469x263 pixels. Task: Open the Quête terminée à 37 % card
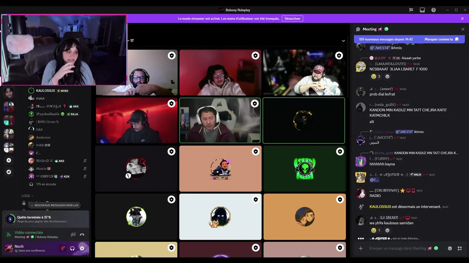[x=45, y=219]
